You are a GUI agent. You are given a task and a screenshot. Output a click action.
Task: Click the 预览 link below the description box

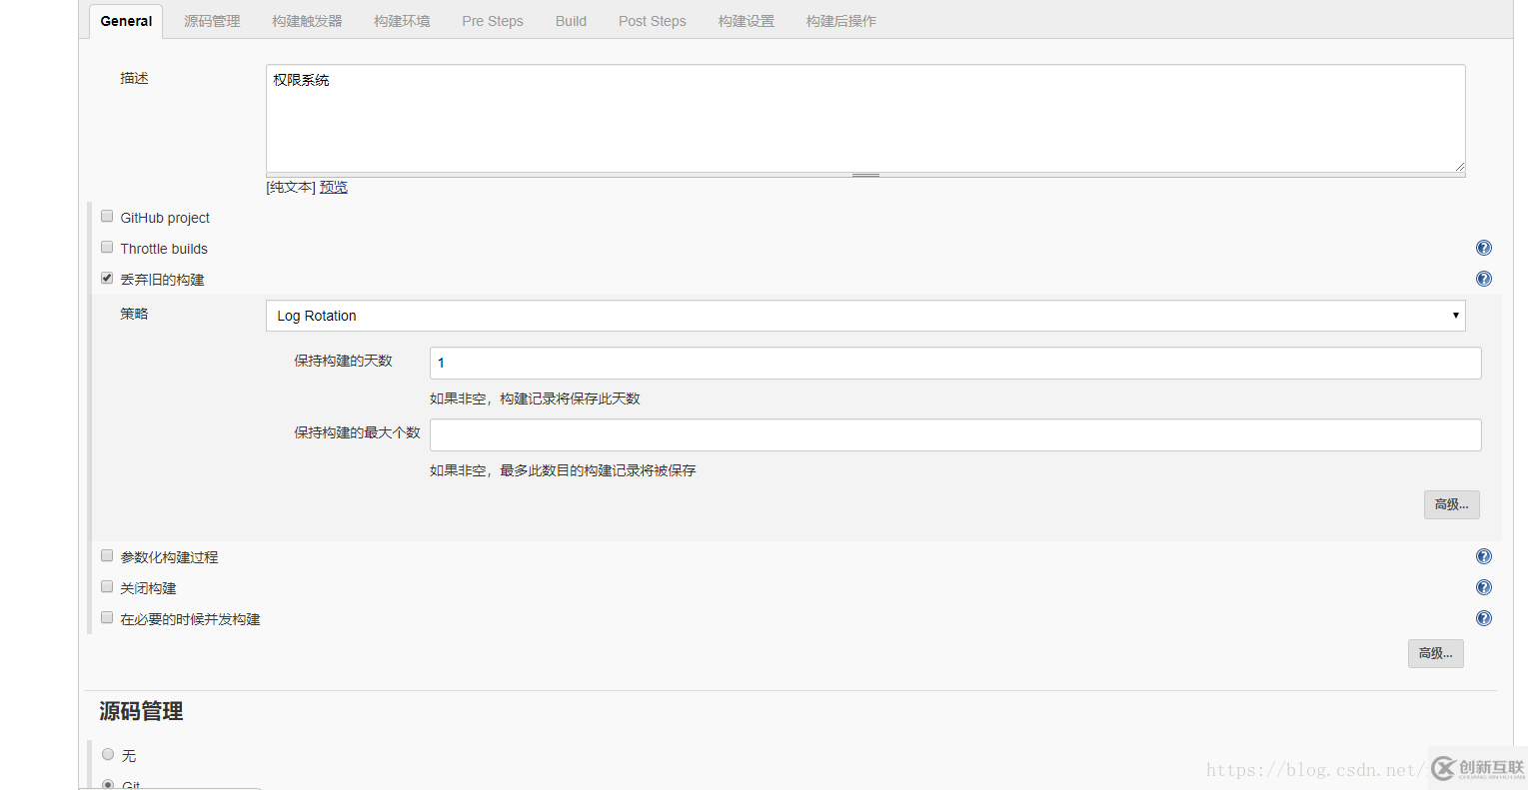[333, 186]
